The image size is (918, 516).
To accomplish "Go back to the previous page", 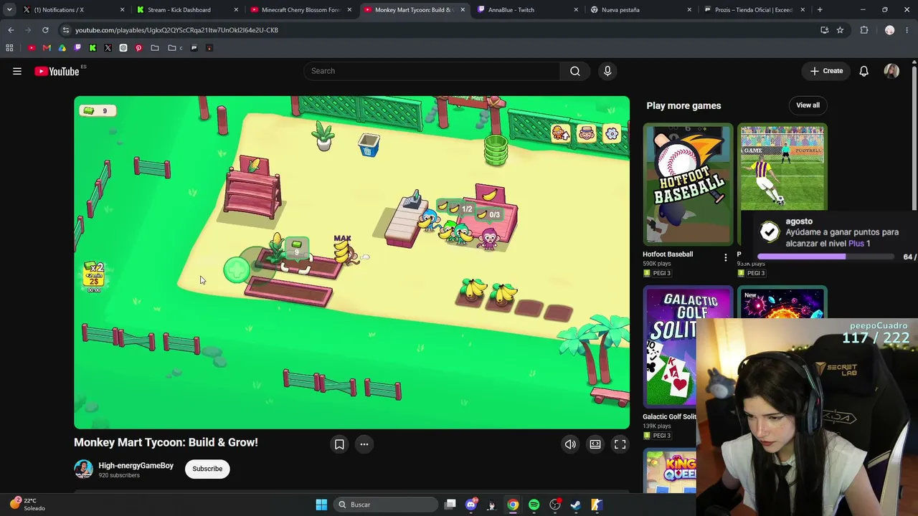I will pyautogui.click(x=11, y=30).
